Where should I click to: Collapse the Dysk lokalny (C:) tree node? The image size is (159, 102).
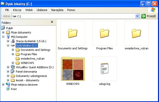tap(8, 45)
